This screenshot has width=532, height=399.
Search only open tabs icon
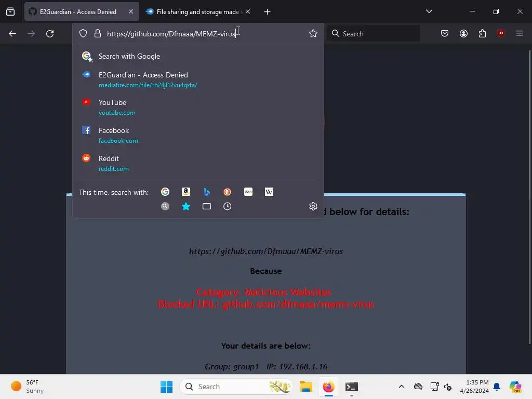[x=207, y=206]
